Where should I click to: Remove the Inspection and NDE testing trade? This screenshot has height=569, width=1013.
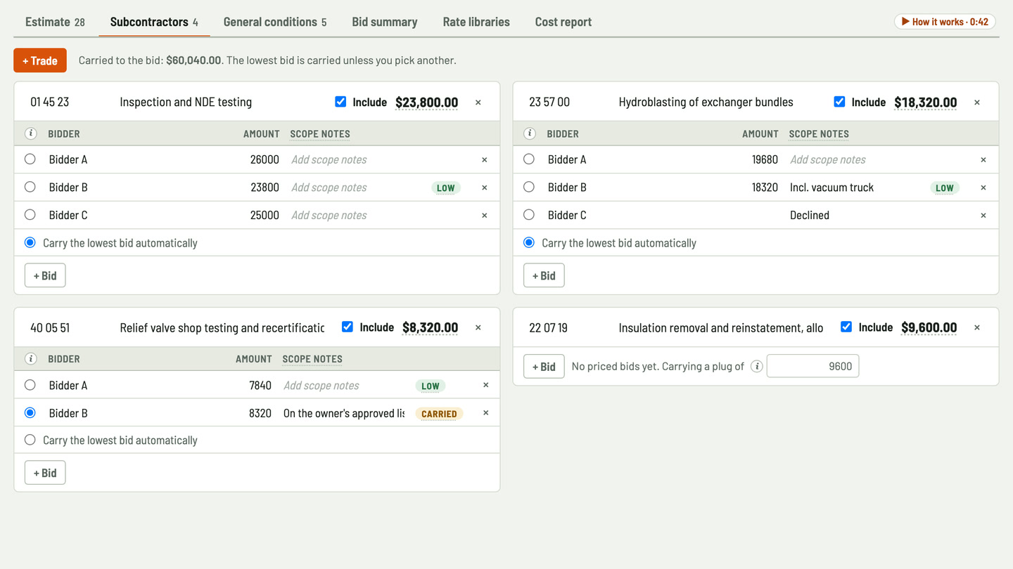pos(478,103)
